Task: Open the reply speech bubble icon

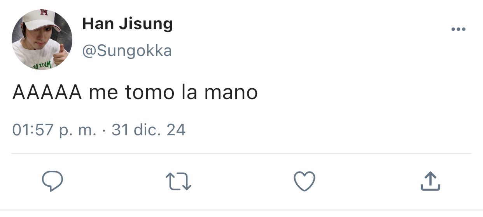Action: click(x=52, y=182)
